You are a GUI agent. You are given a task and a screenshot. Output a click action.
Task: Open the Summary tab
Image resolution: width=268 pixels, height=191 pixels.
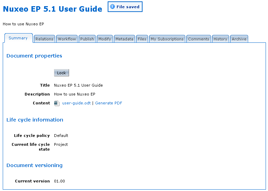18,38
